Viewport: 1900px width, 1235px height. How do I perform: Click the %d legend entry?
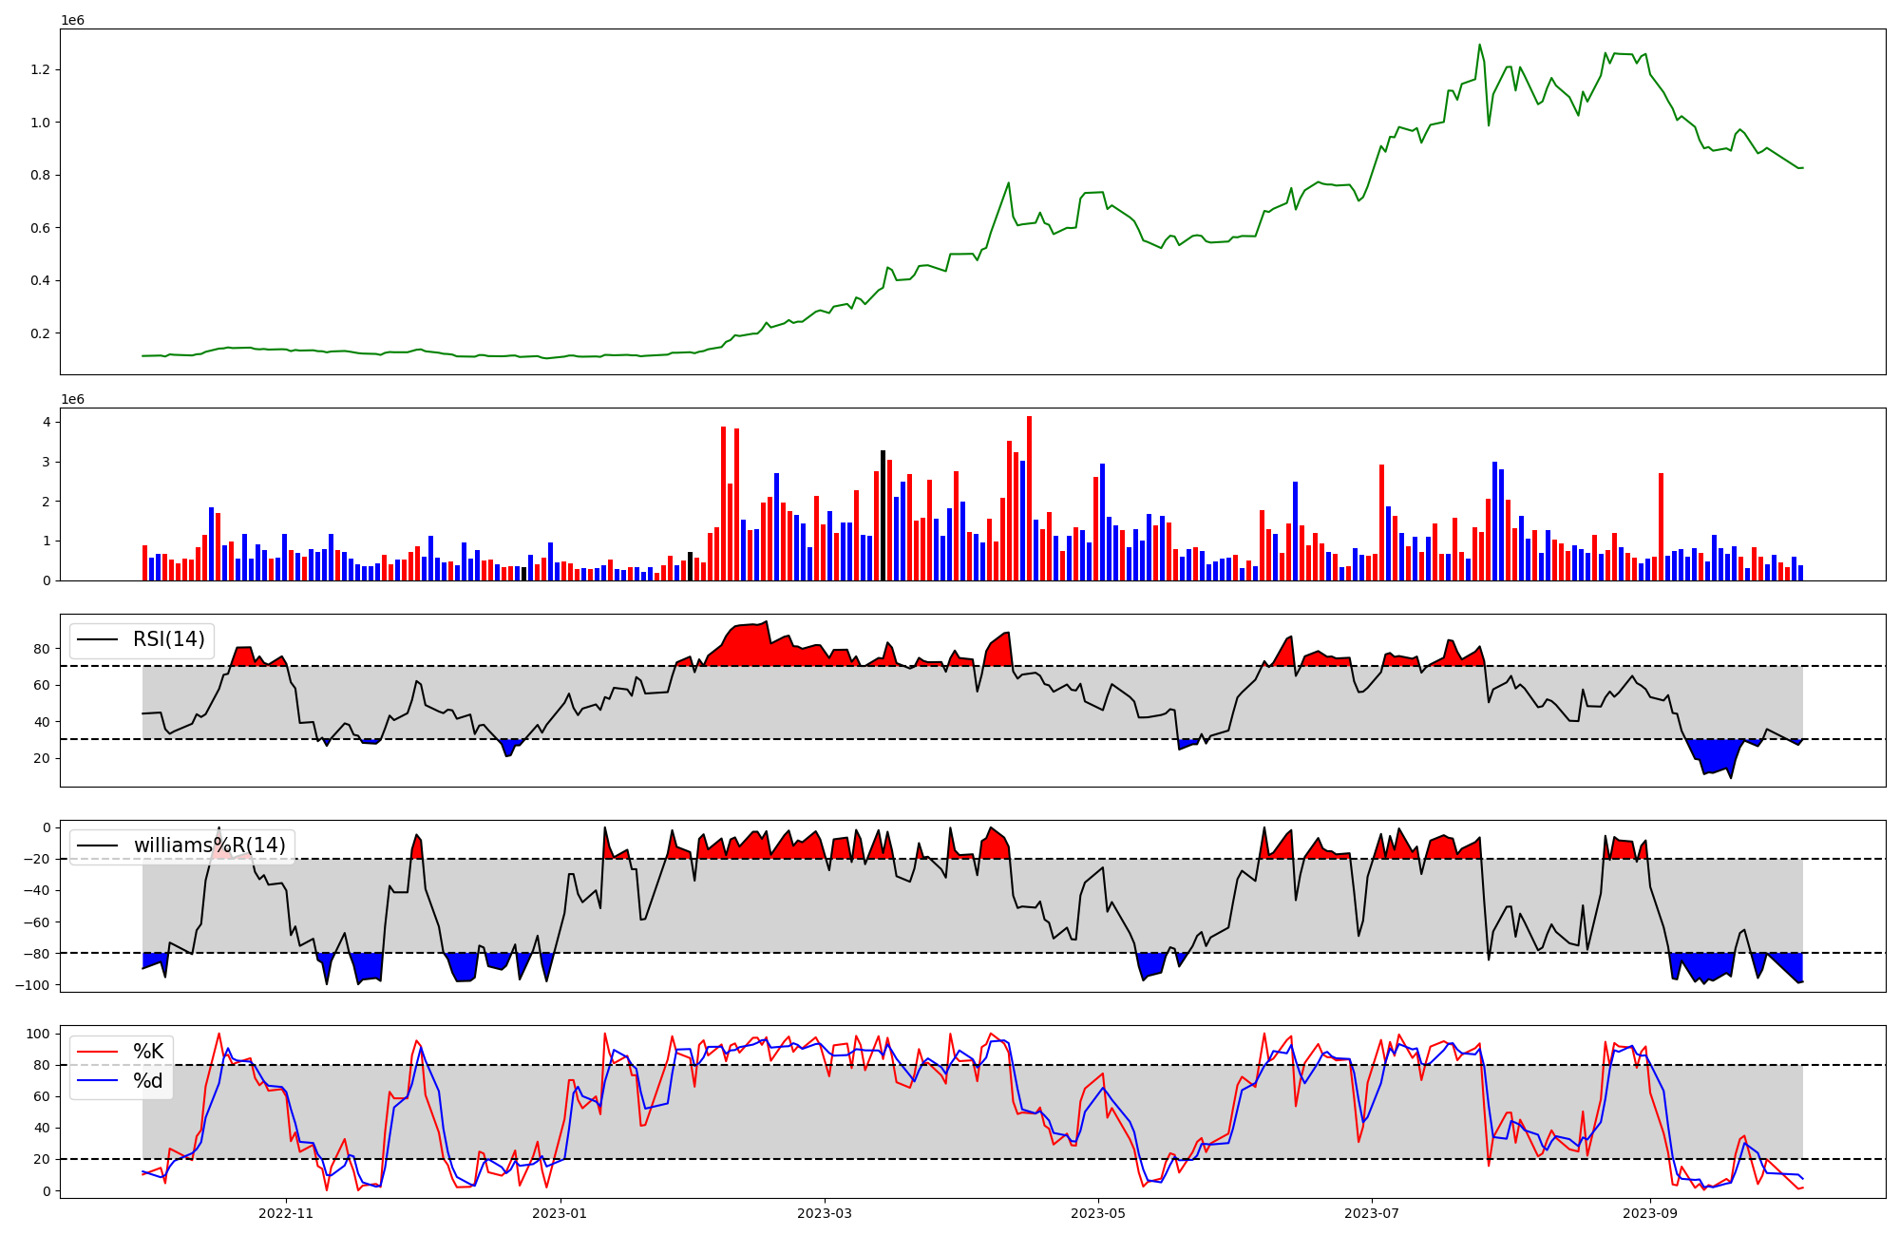148,1081
